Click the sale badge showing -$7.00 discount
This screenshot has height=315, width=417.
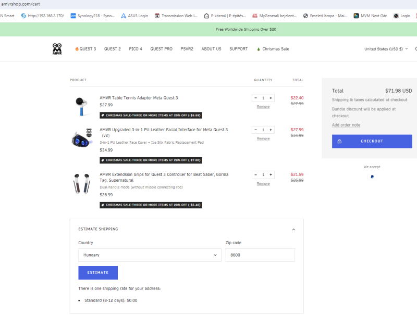point(151,160)
